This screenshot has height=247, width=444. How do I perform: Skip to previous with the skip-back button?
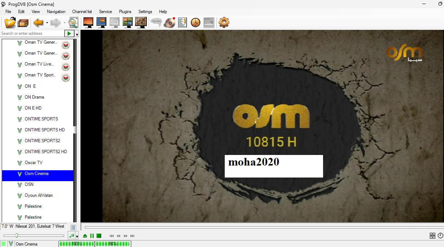coord(111,236)
